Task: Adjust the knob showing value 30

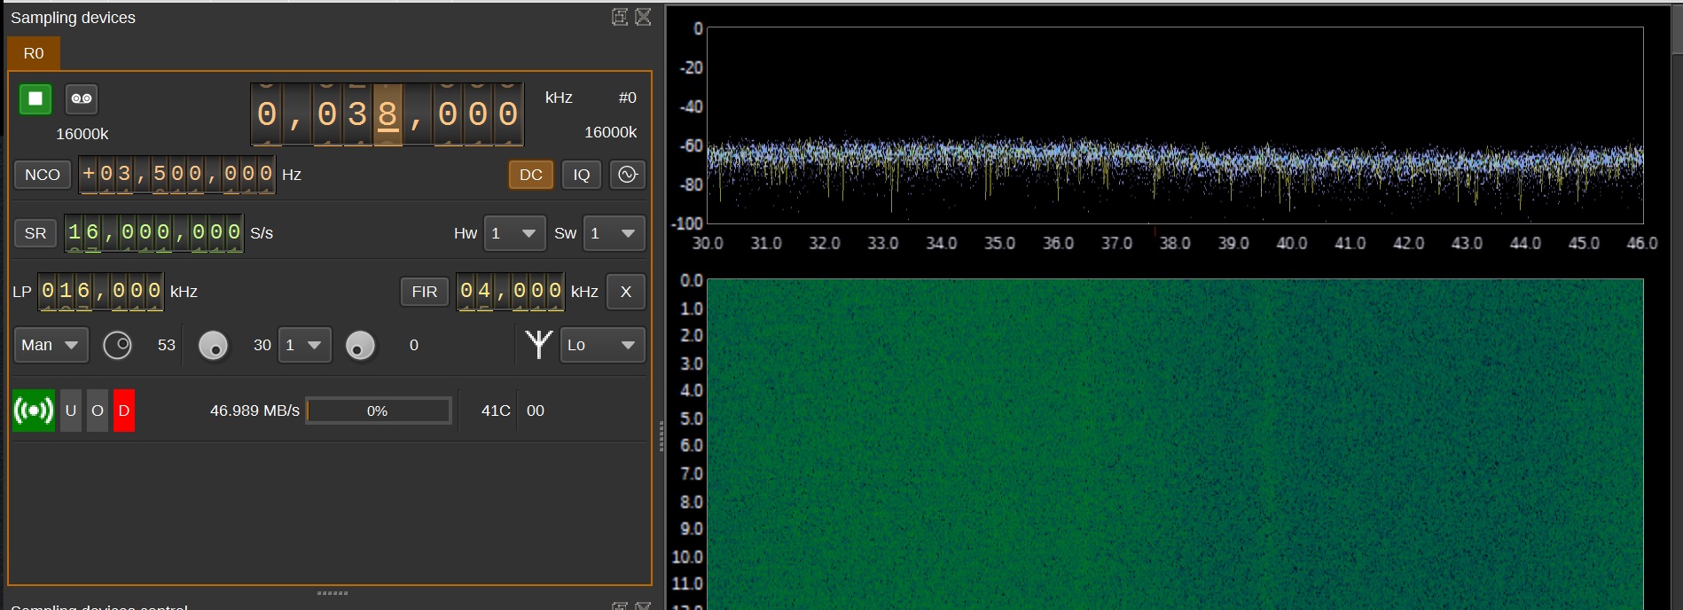Action: pyautogui.click(x=213, y=346)
